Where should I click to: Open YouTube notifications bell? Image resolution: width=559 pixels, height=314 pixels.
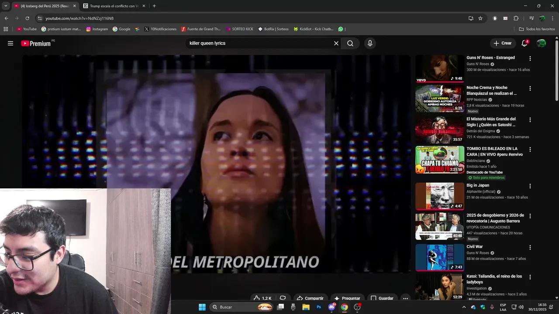point(525,43)
